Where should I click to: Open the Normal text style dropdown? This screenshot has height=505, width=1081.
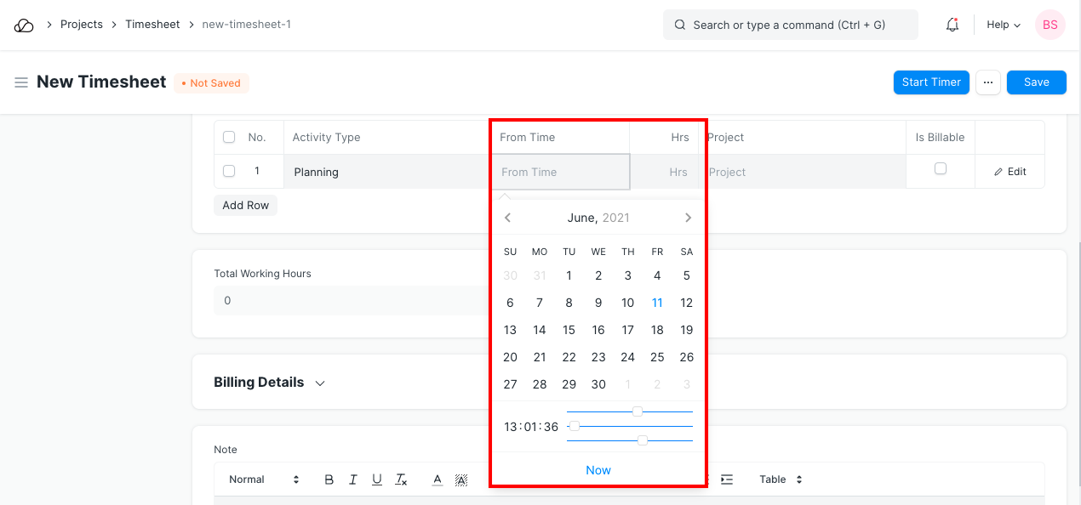[x=264, y=479]
